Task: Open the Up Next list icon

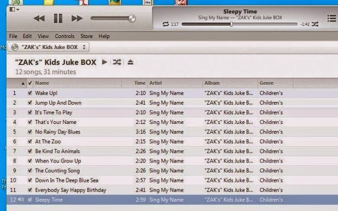Action: tap(331, 18)
